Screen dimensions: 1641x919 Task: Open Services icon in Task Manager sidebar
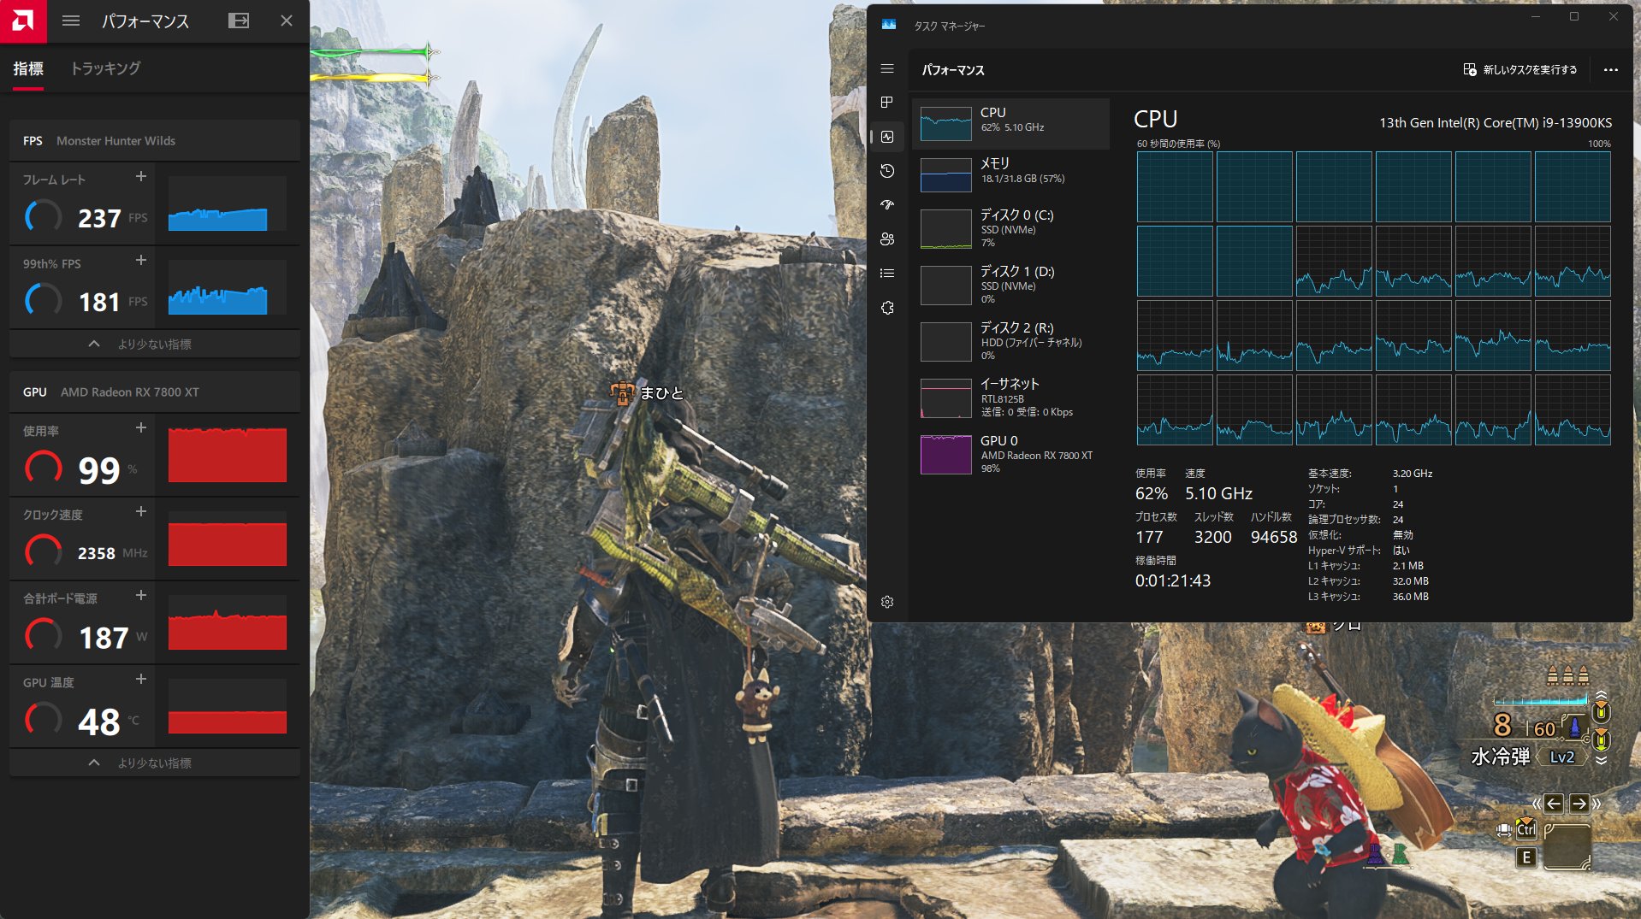tap(887, 308)
